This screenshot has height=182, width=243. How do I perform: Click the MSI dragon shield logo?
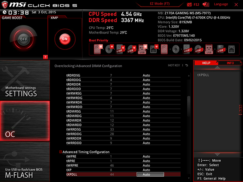(4, 4)
